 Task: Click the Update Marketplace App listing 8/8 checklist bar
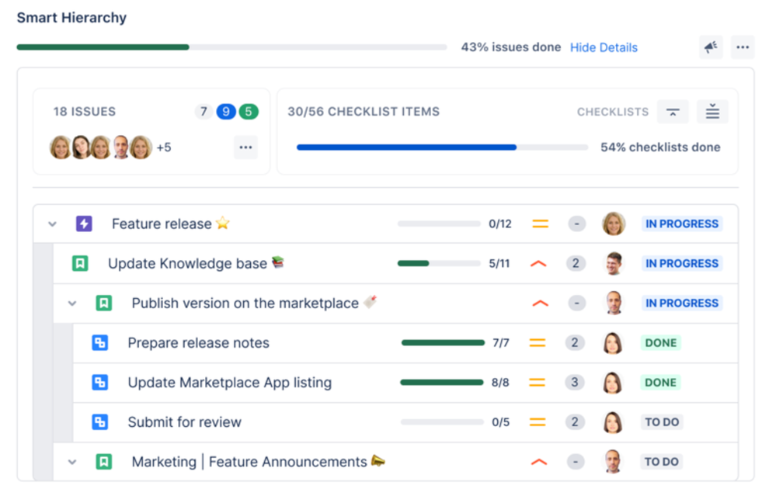click(x=441, y=382)
